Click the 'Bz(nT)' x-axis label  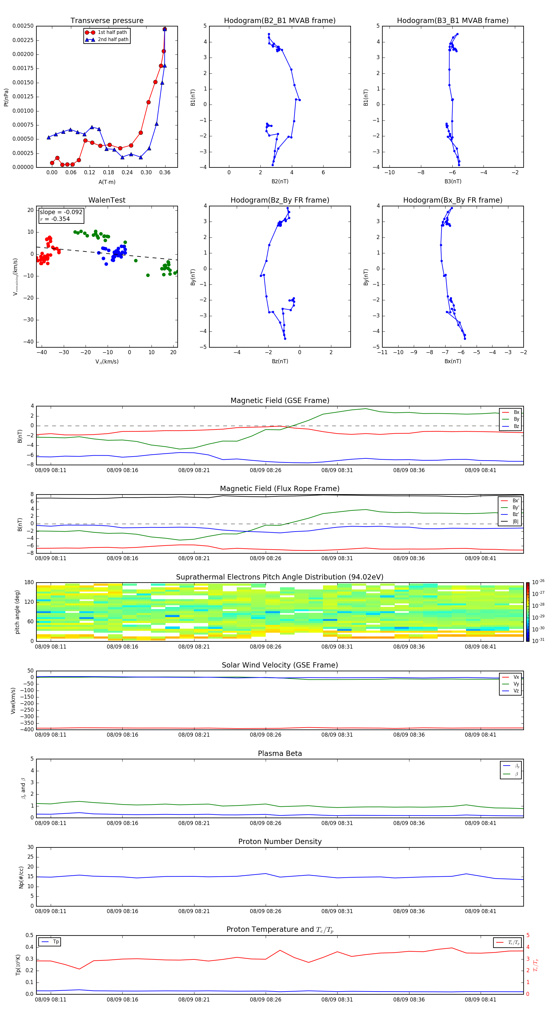(x=280, y=361)
